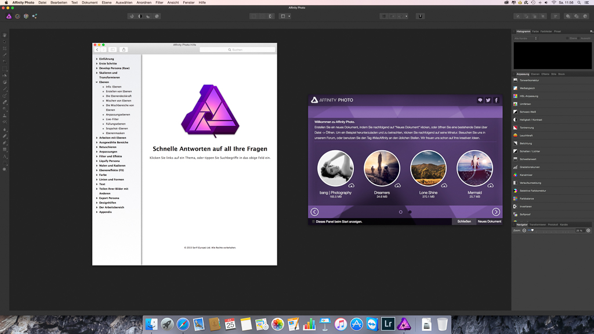Toggle the sidebar icon in Hilfe window
This screenshot has height=334, width=594.
(113, 50)
